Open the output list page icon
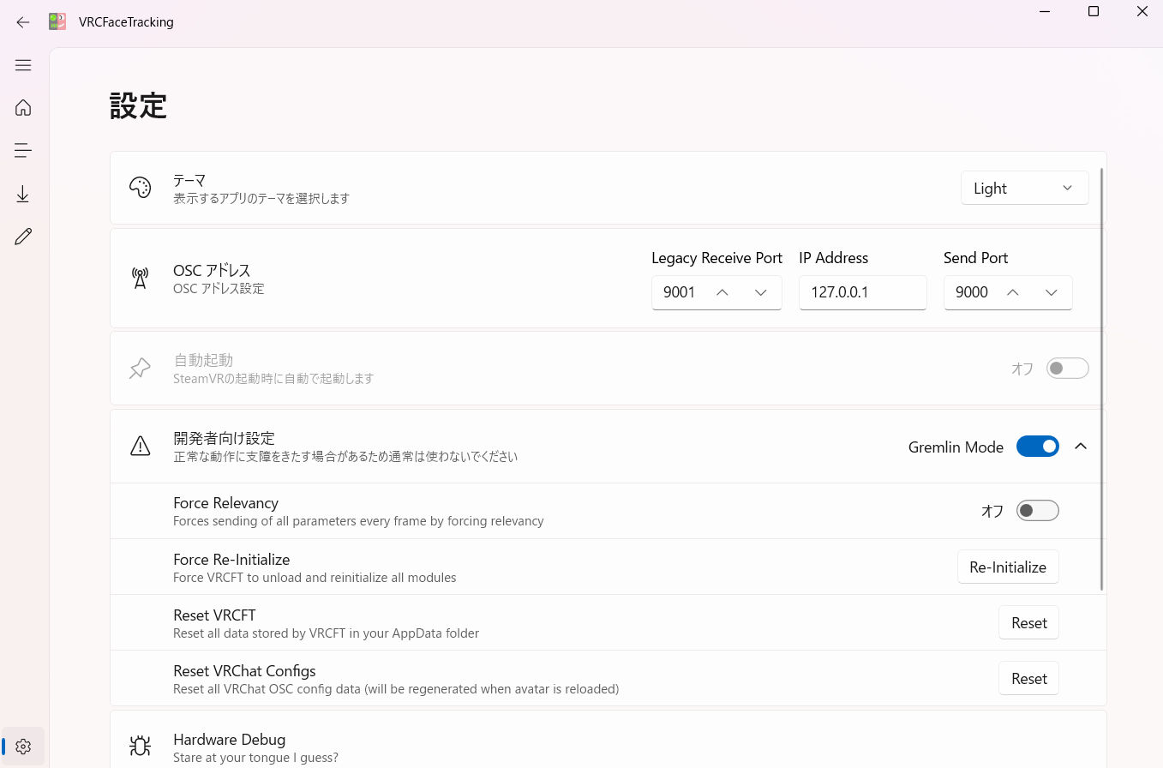The width and height of the screenshot is (1163, 768). tap(23, 151)
